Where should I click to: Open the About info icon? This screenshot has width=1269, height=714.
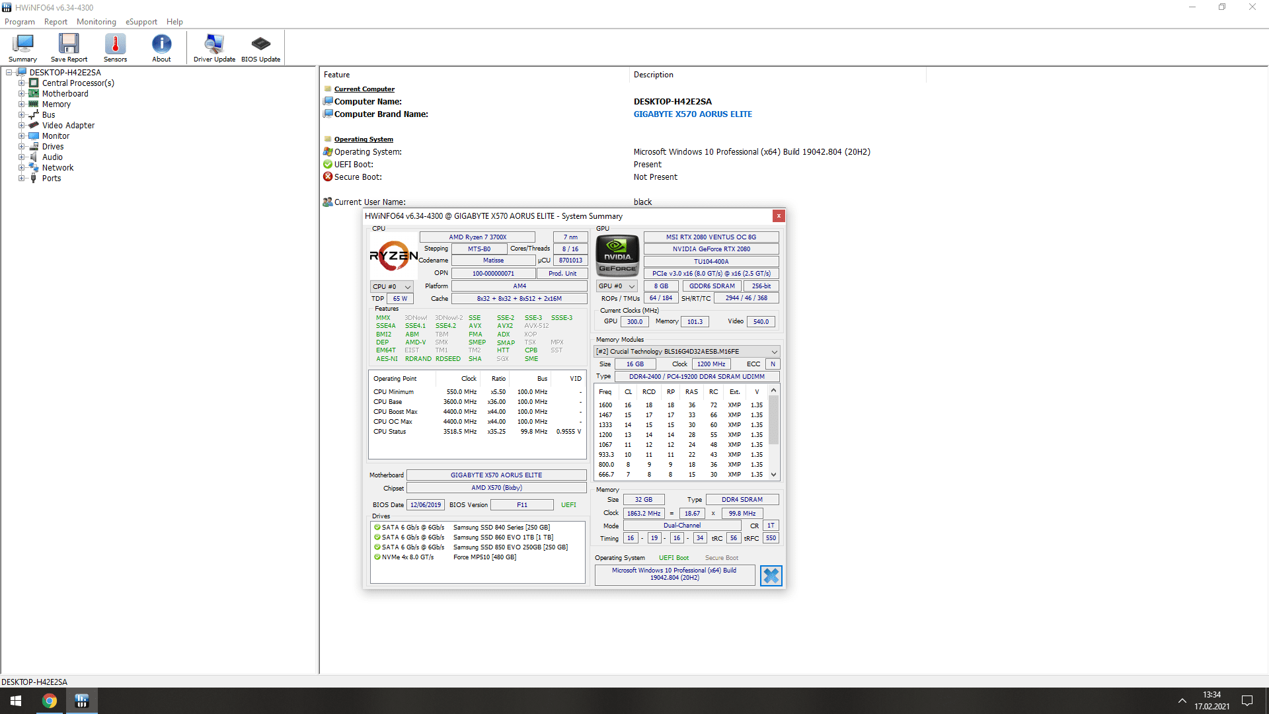pyautogui.click(x=161, y=48)
